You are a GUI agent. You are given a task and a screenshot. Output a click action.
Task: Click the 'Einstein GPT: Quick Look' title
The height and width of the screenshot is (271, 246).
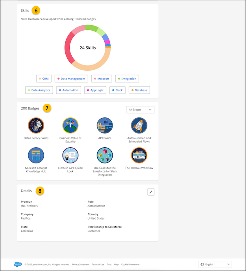click(x=70, y=170)
